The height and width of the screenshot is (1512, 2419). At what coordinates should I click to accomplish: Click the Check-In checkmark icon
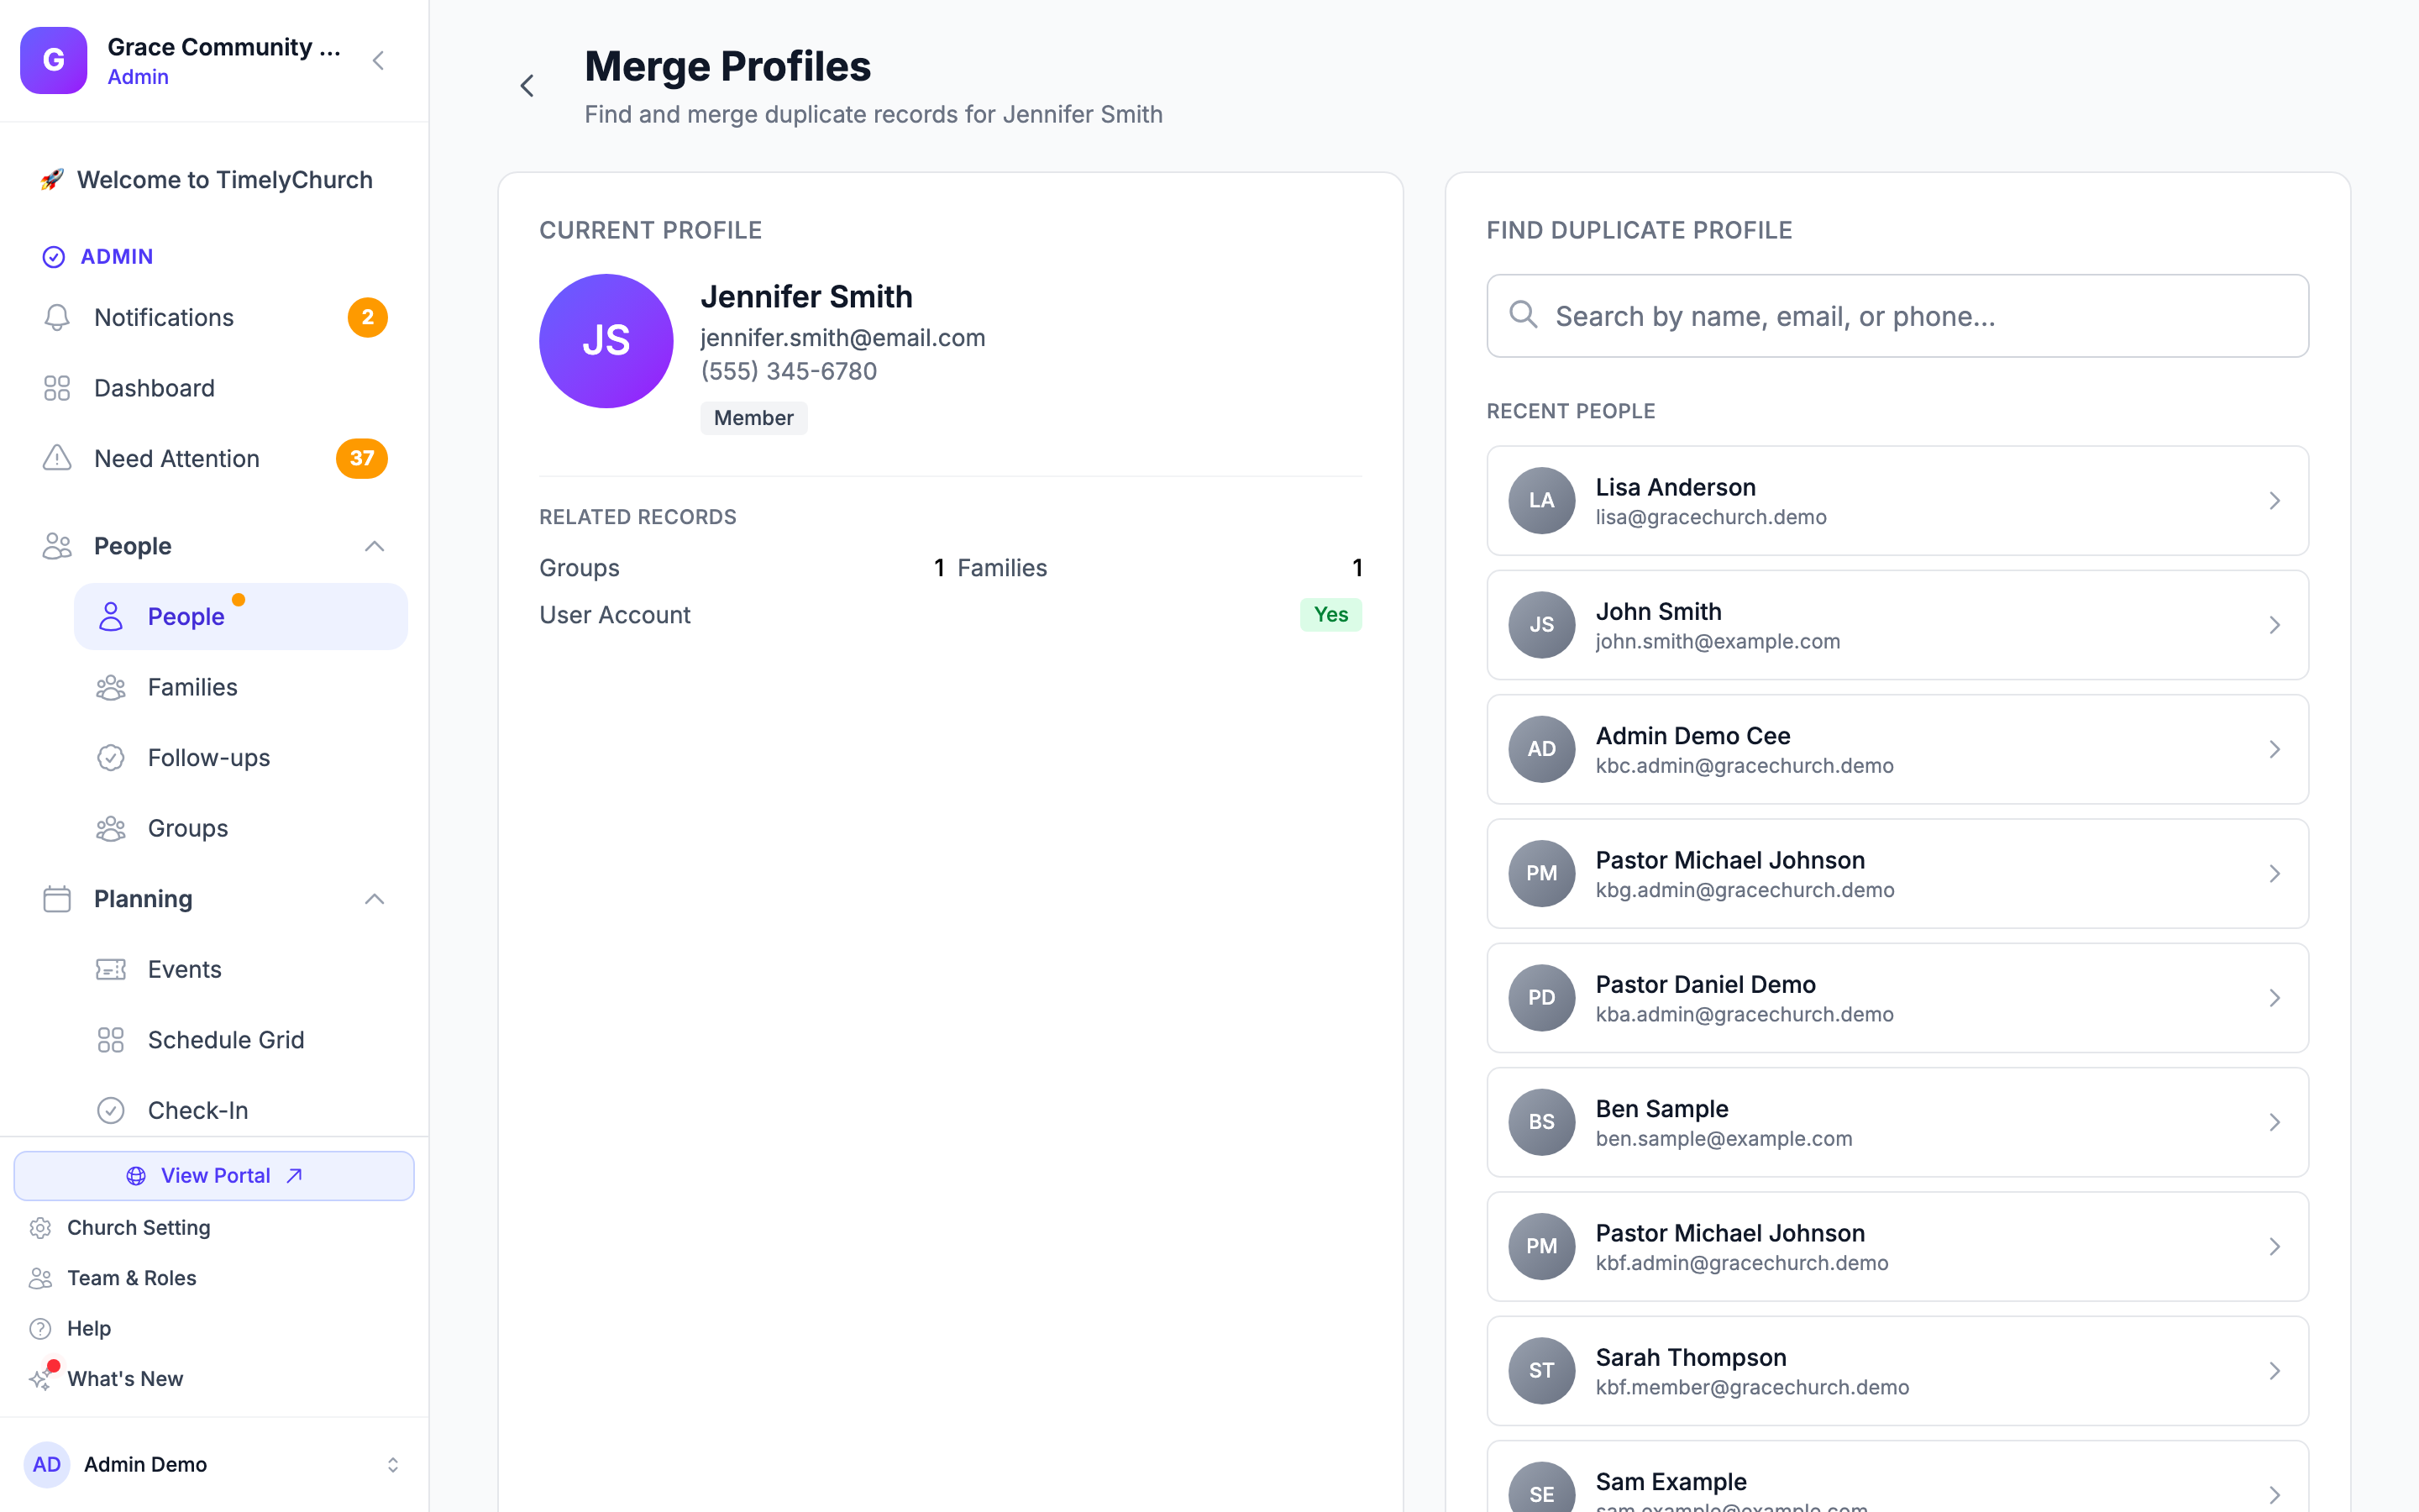click(x=111, y=1110)
